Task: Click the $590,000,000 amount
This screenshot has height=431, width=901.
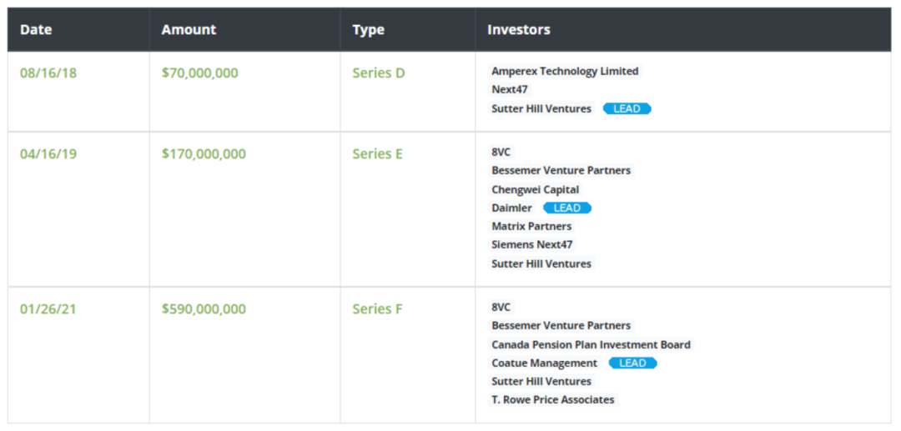Action: click(x=204, y=308)
